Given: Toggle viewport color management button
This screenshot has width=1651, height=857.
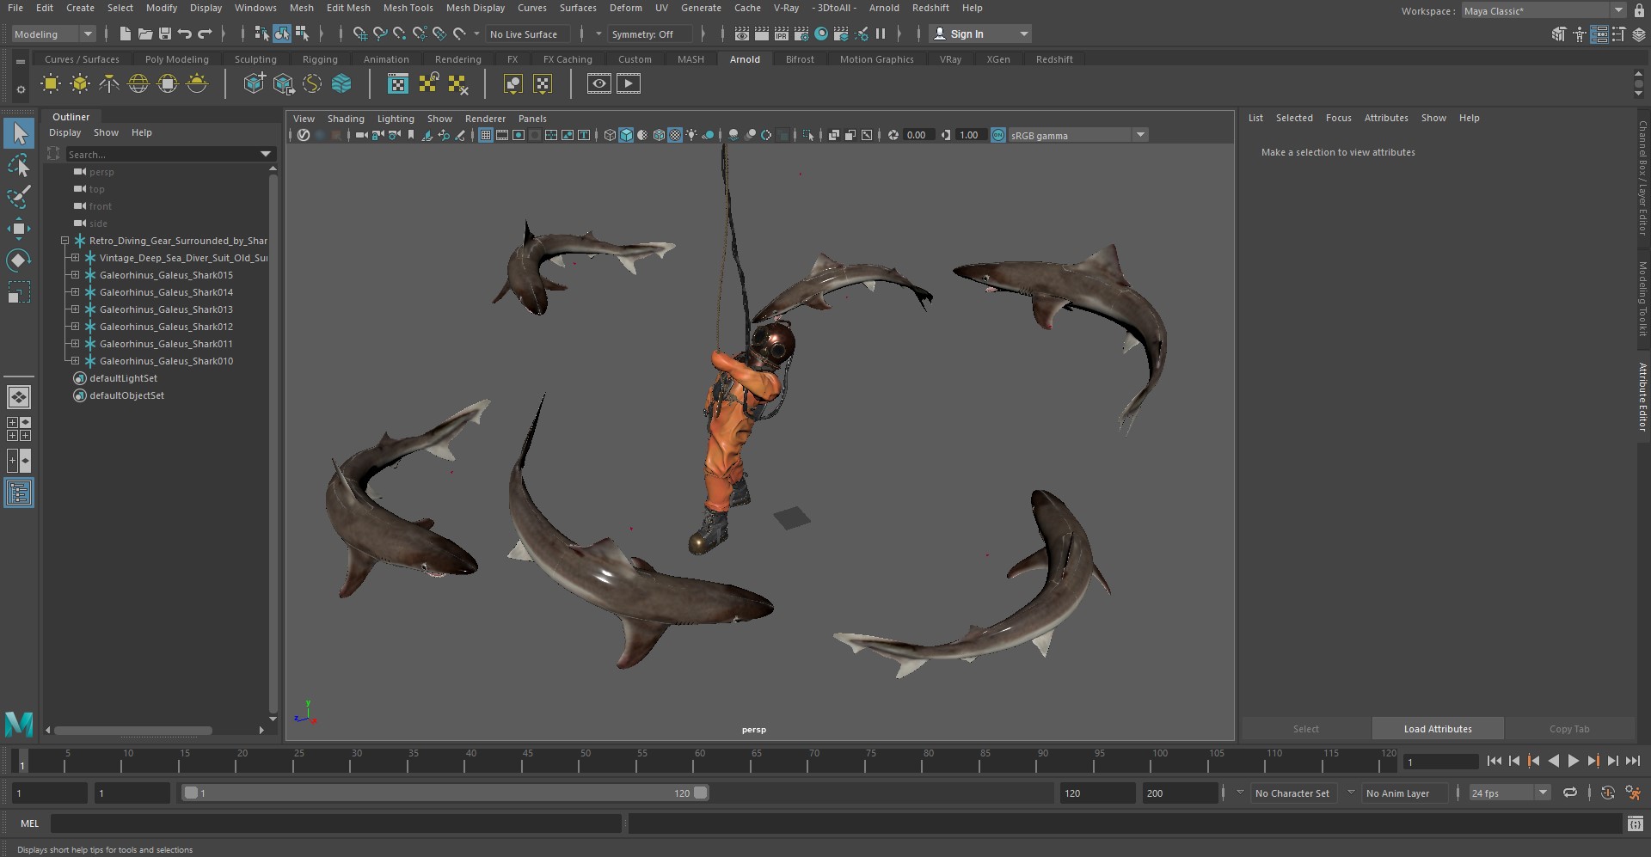Looking at the screenshot, I should 998,135.
